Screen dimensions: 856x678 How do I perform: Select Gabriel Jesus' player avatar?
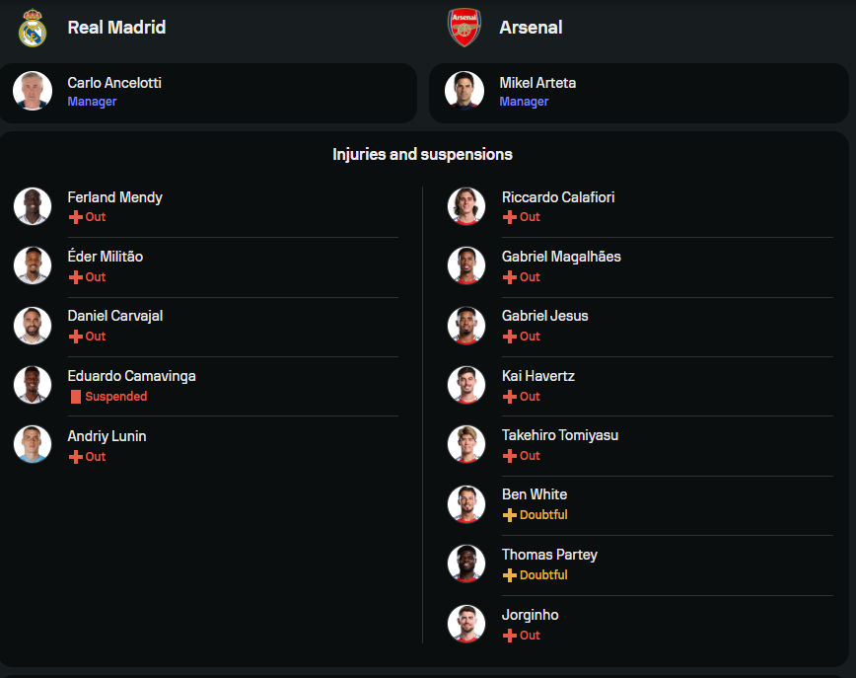(x=466, y=326)
